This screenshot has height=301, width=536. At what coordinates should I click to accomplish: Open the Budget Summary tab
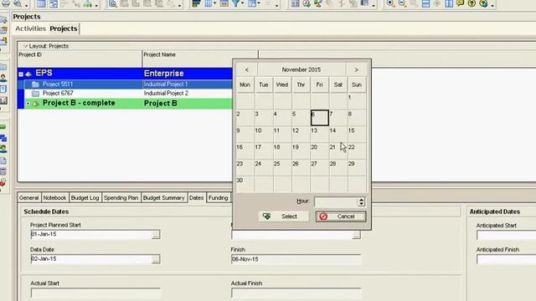pos(164,197)
